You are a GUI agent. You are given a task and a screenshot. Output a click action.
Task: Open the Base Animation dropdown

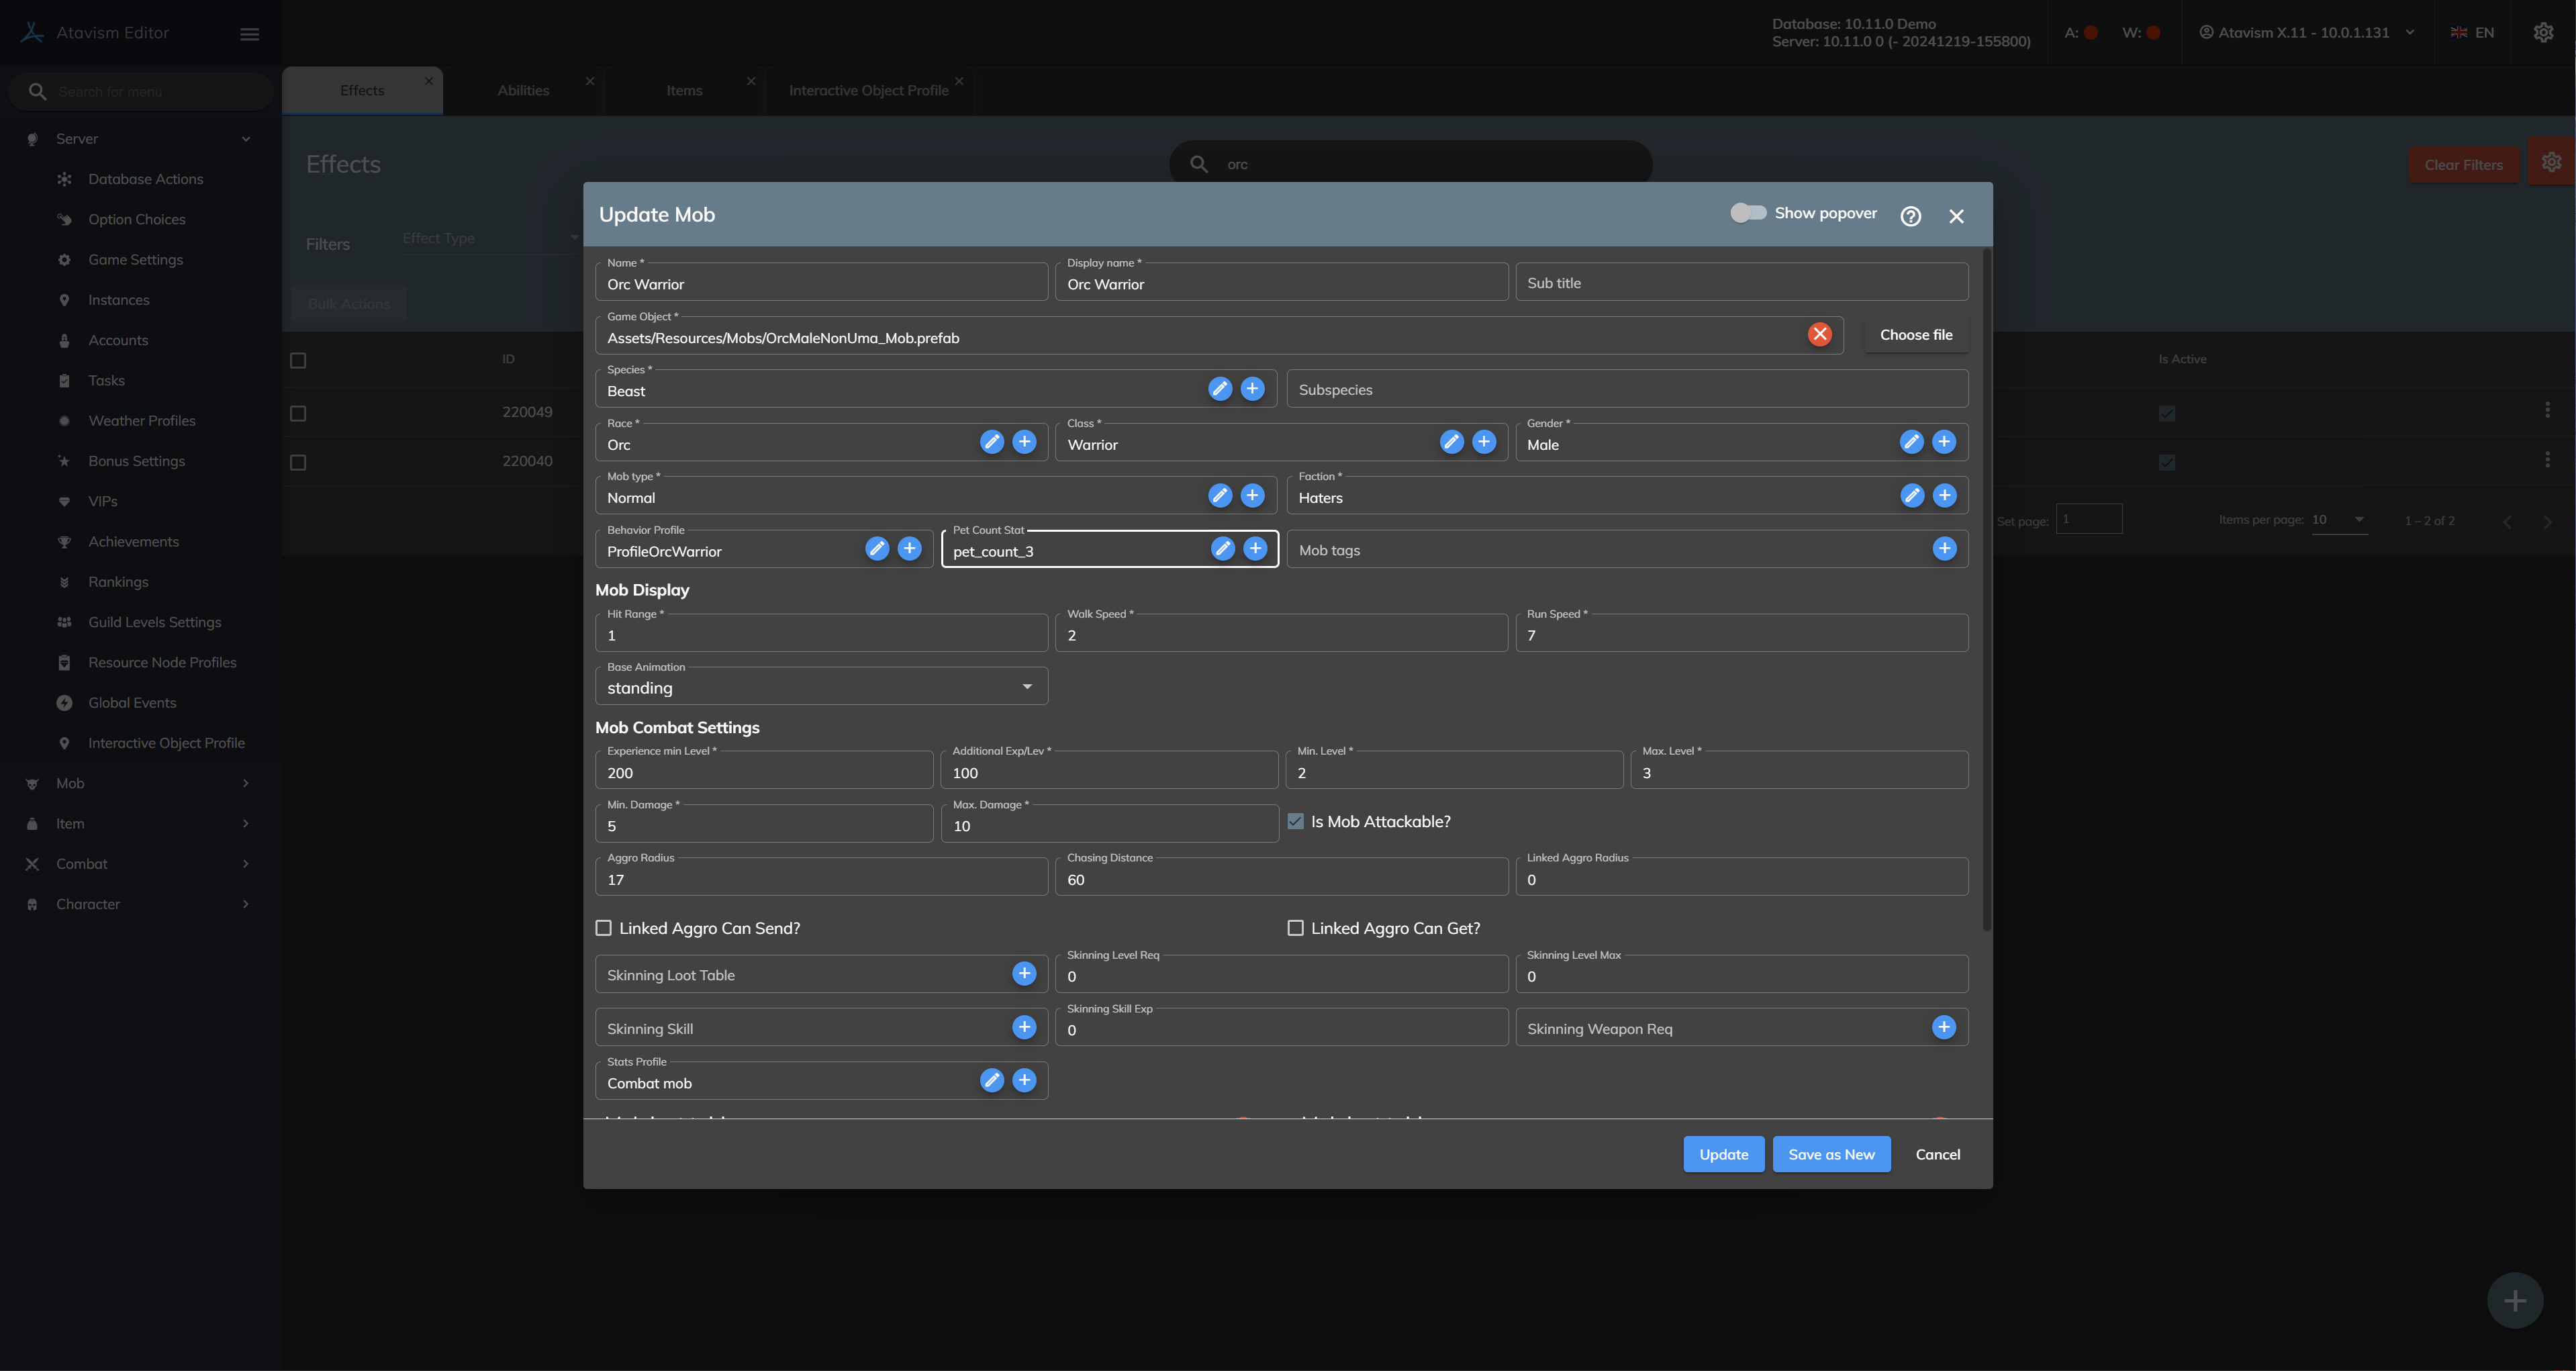coord(821,688)
